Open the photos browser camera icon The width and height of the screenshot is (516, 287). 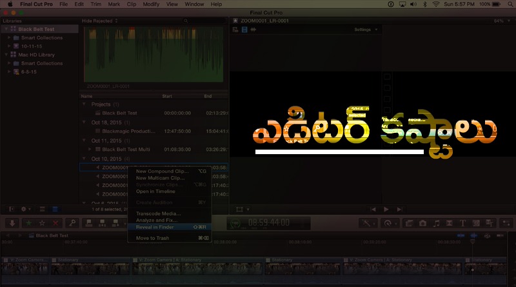[x=422, y=223]
